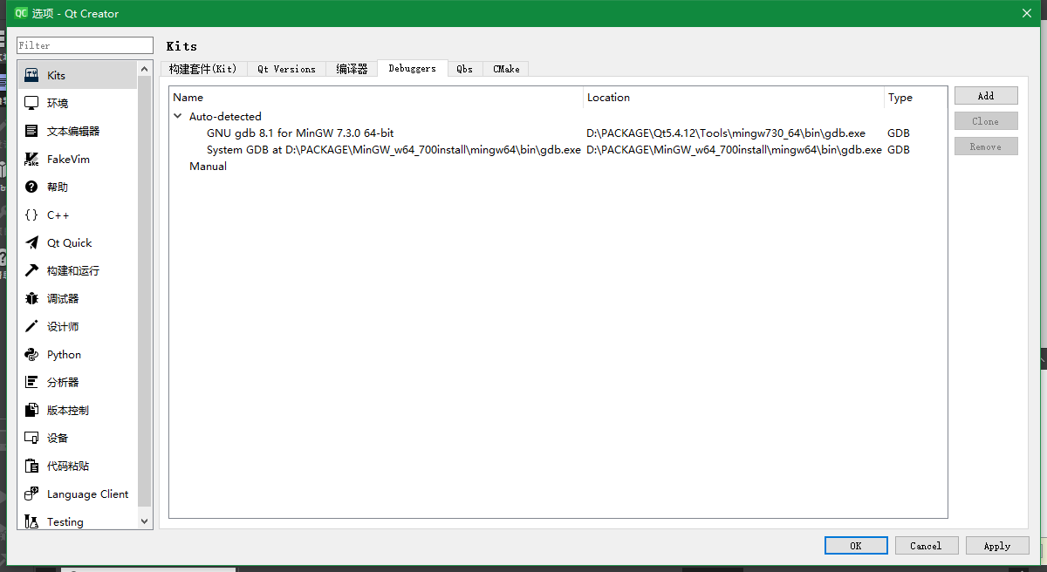Open 帮助 question mark icon
The image size is (1047, 572).
click(31, 187)
